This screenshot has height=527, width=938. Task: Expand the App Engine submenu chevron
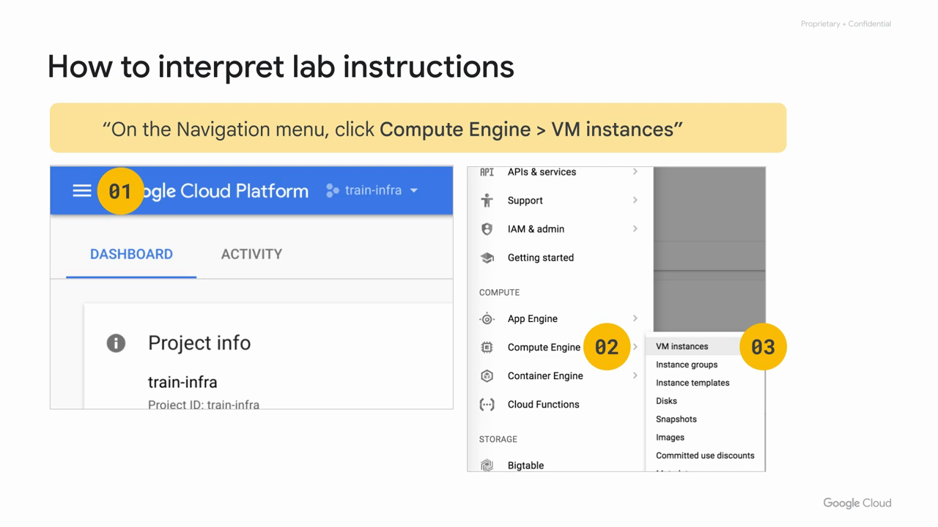[635, 318]
